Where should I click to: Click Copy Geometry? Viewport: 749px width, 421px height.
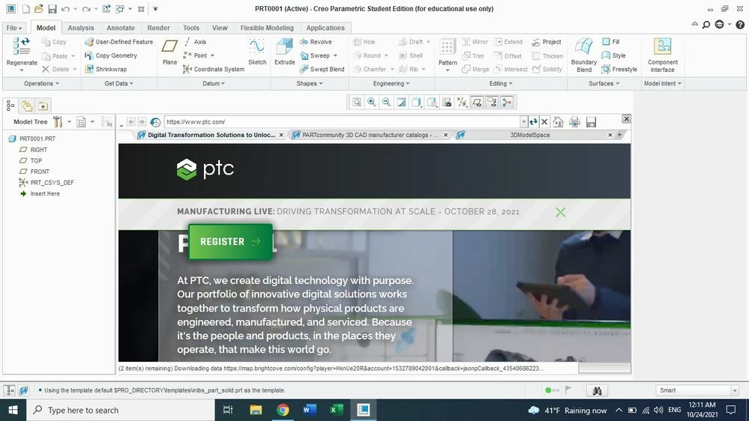(111, 55)
